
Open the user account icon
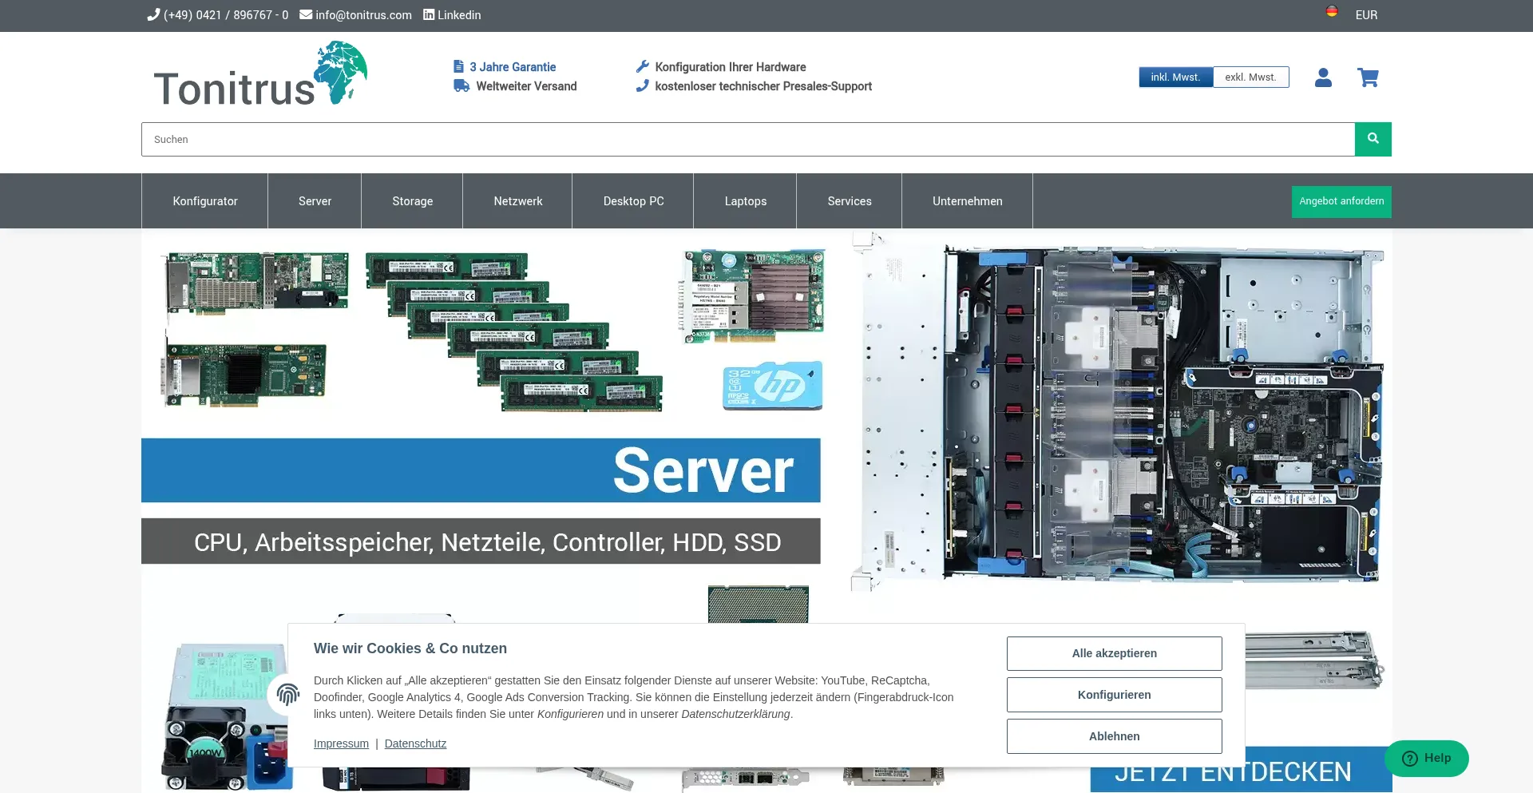click(x=1323, y=77)
